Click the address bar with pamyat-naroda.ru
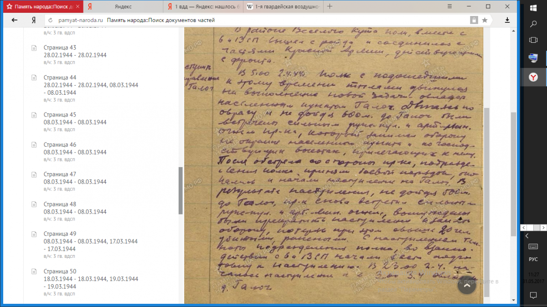This screenshot has width=547, height=307. (x=258, y=20)
